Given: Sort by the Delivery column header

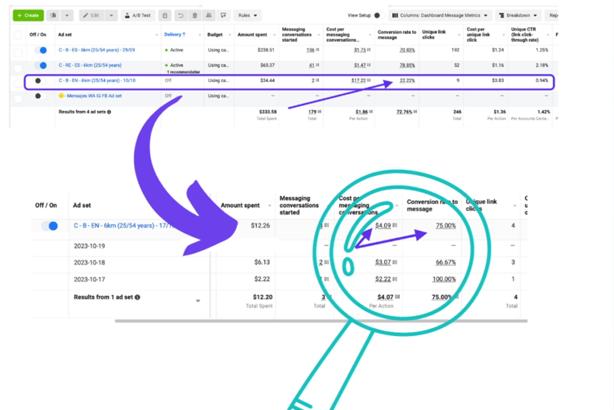Looking at the screenshot, I should click(x=175, y=34).
